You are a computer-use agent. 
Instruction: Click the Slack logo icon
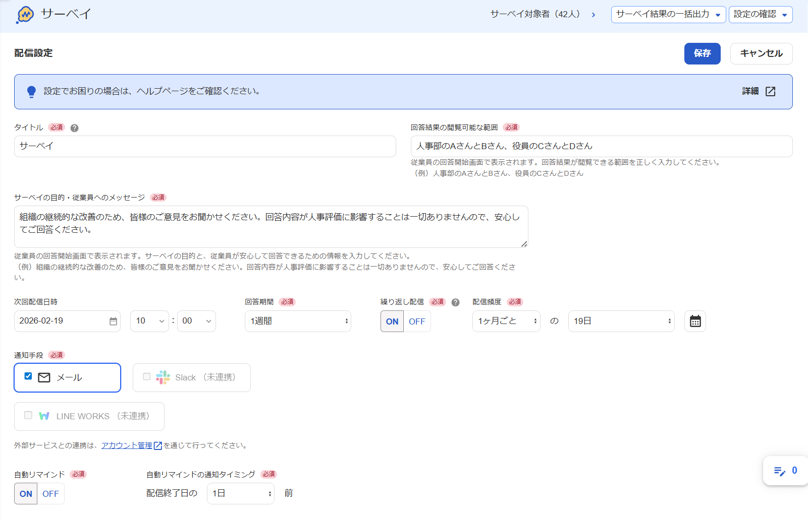tap(163, 377)
